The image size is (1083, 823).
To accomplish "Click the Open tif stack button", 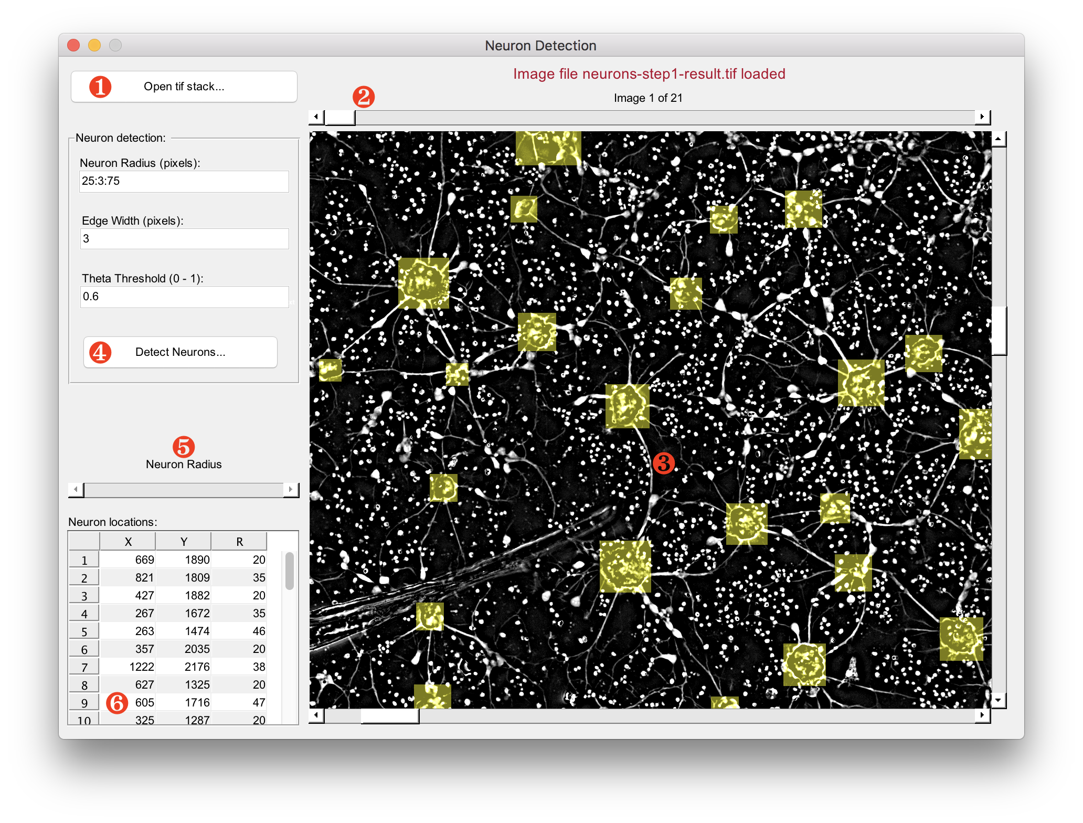I will (184, 87).
